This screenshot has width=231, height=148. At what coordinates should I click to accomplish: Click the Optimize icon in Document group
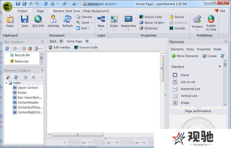53,19
